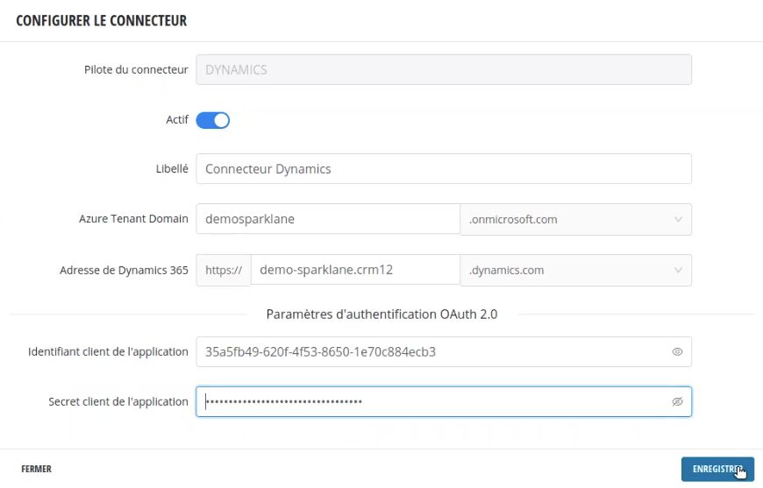Viewport: 763px width, 488px height.
Task: Open the .dynamics.com suffix dropdown
Action: click(575, 270)
